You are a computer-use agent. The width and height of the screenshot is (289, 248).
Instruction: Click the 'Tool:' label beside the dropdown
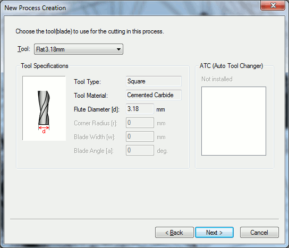(x=24, y=49)
